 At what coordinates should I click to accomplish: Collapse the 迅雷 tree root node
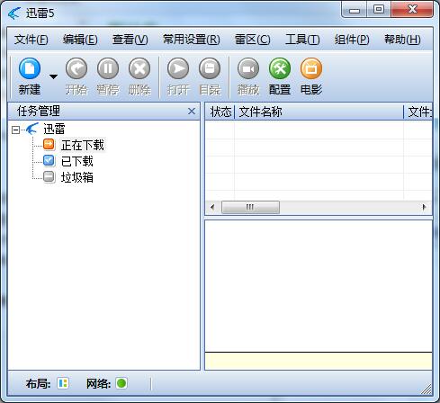pos(15,130)
